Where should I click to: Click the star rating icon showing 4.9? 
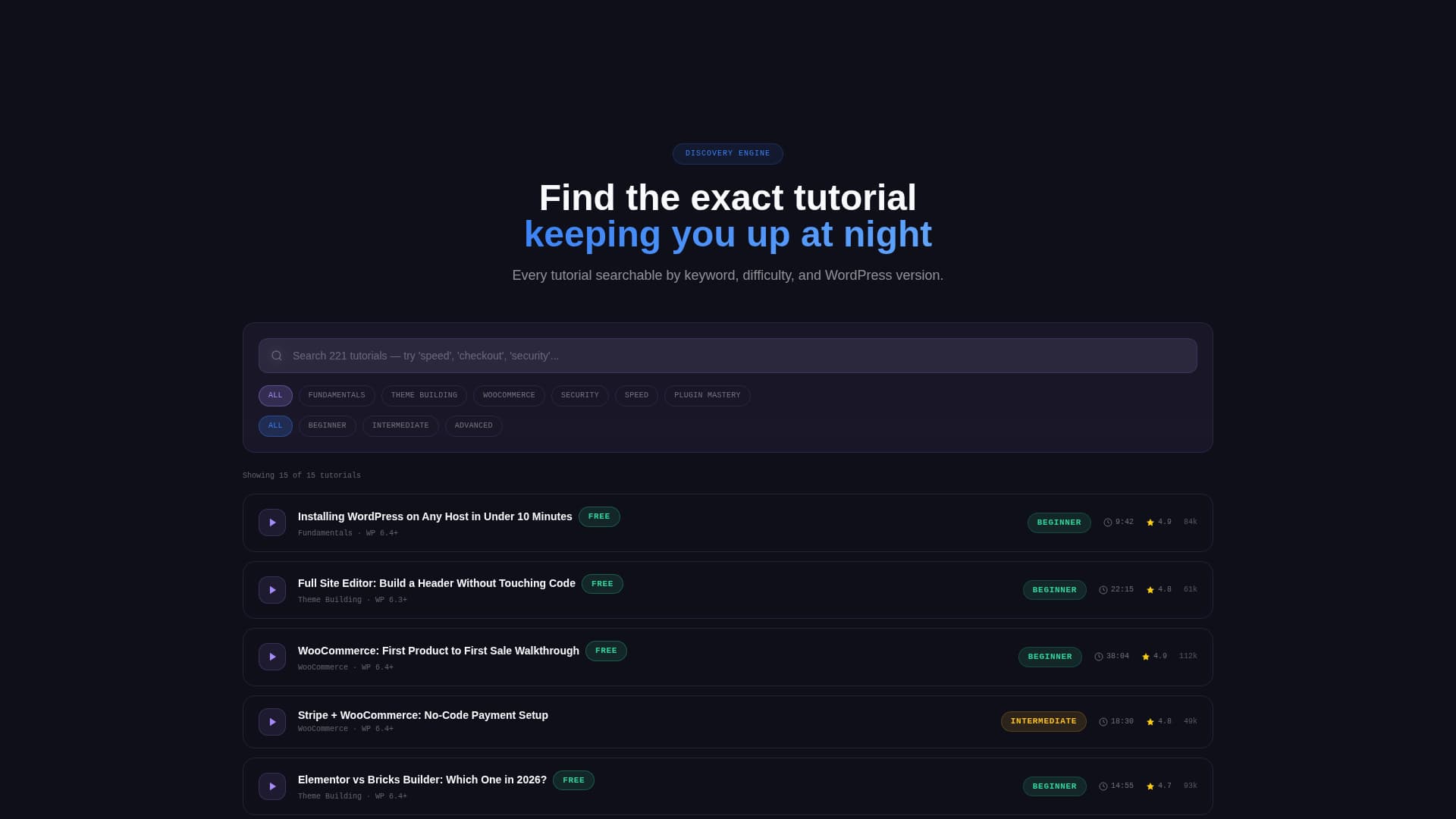pos(1151,522)
